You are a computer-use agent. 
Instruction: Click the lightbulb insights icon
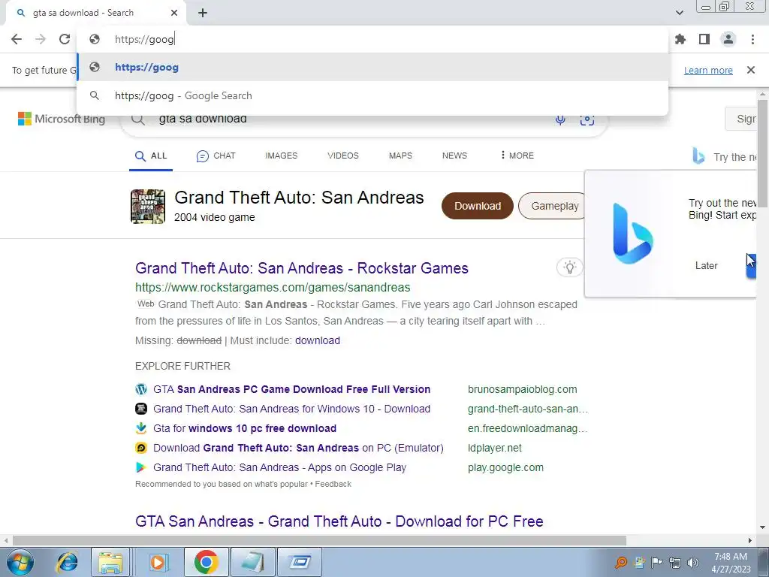569,267
